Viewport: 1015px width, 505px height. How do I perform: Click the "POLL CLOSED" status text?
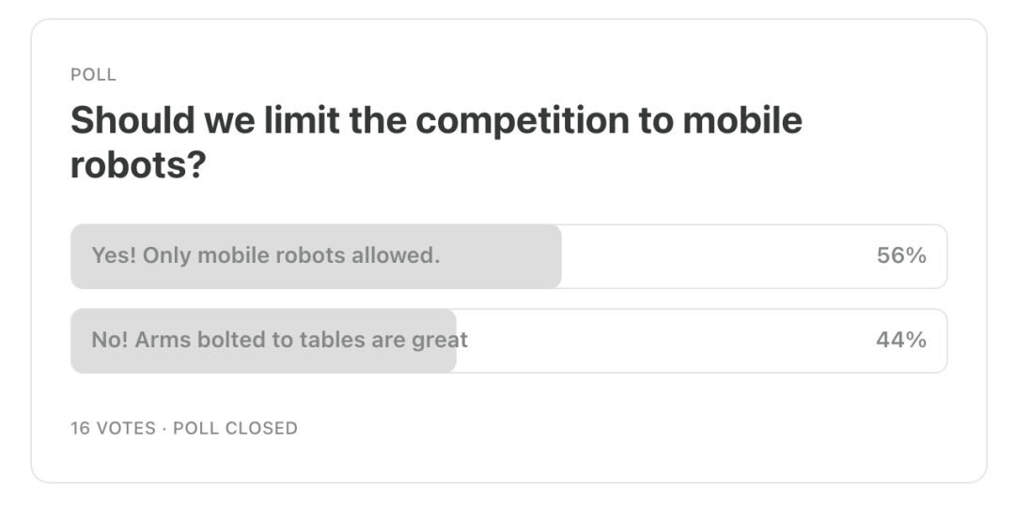[x=235, y=428]
